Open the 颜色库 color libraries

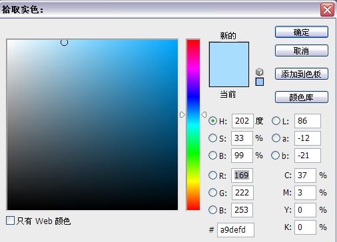click(x=302, y=97)
